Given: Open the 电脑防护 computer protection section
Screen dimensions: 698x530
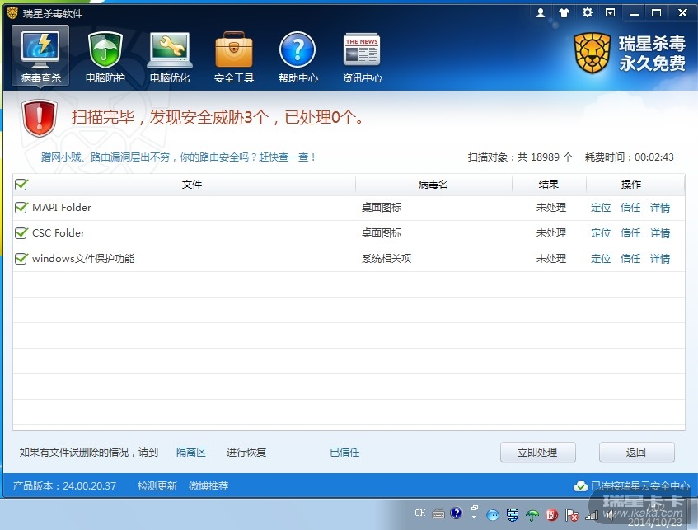Looking at the screenshot, I should 105,56.
